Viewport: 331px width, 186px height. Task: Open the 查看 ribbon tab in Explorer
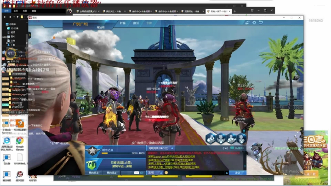pos(34,11)
